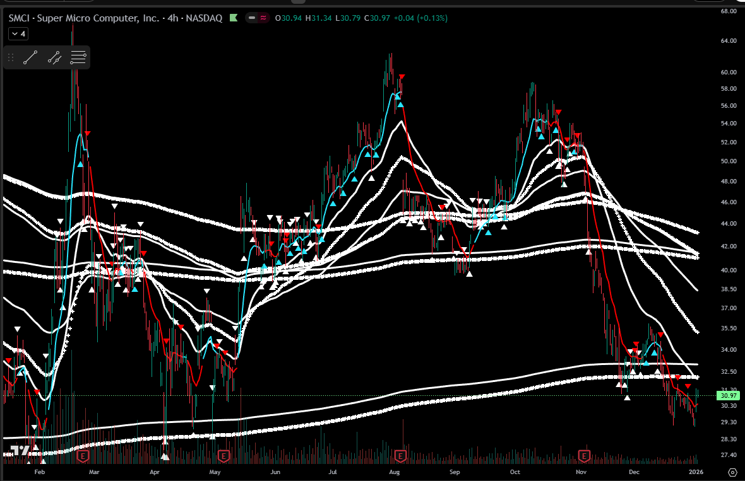Click the Jun label on time axis
Image resolution: width=745 pixels, height=481 pixels.
[275, 472]
